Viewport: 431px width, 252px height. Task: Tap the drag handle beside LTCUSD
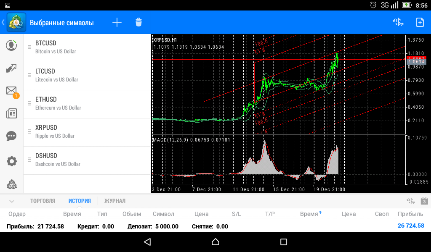point(29,75)
